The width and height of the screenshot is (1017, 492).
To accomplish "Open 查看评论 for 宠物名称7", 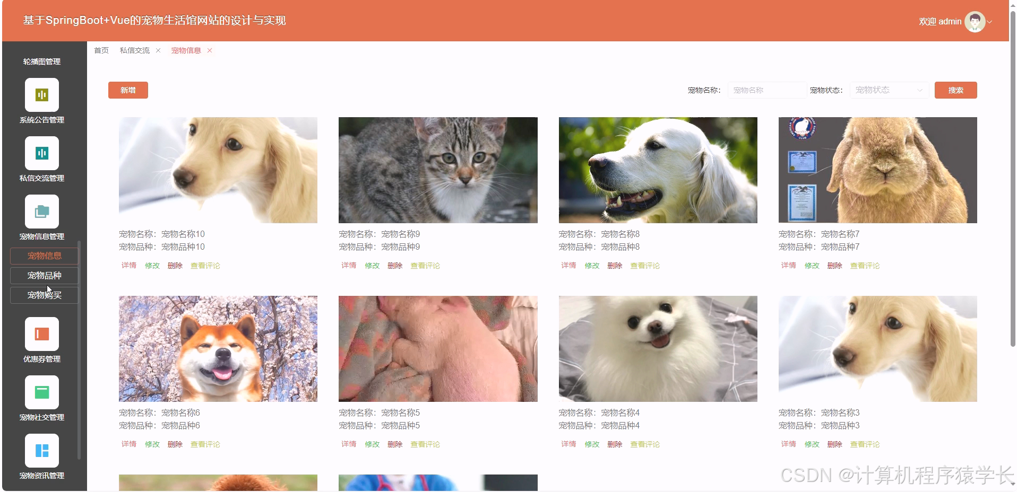I will pyautogui.click(x=865, y=266).
